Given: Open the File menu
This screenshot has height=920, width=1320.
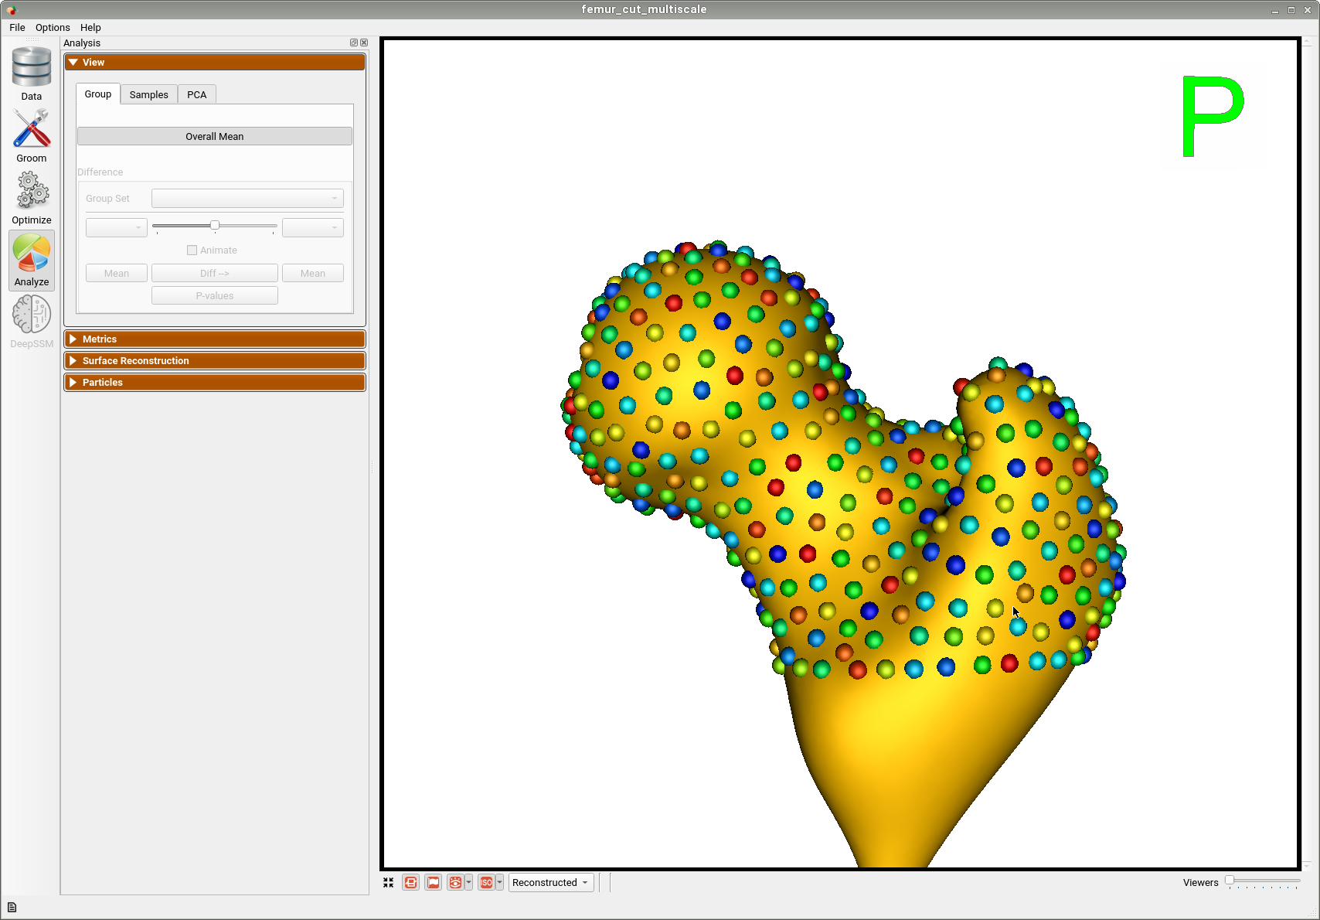Looking at the screenshot, I should click(x=17, y=27).
